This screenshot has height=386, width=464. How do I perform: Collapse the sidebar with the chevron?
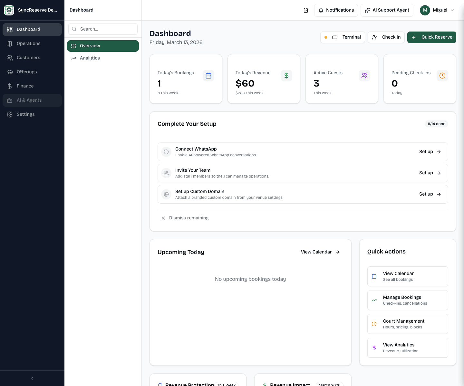tap(32, 378)
